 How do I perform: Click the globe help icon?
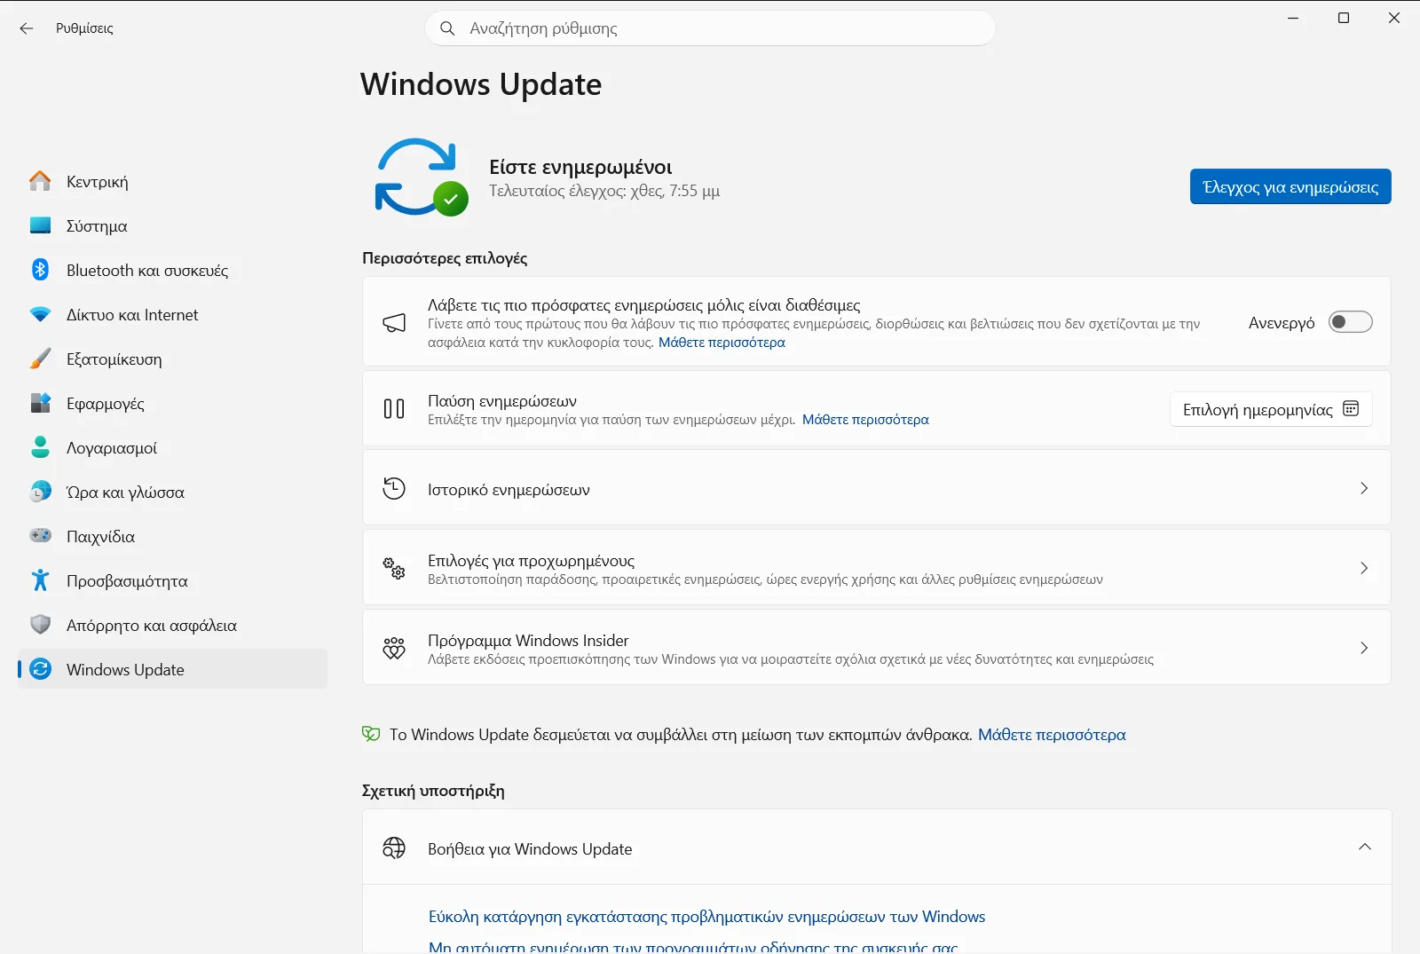click(x=394, y=848)
